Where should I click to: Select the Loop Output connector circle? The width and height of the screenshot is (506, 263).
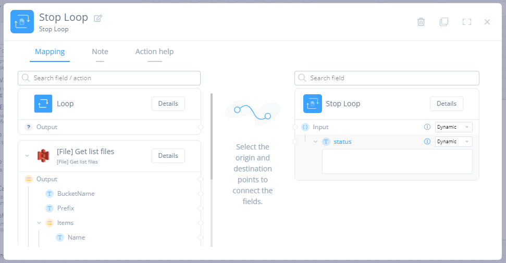(201, 127)
